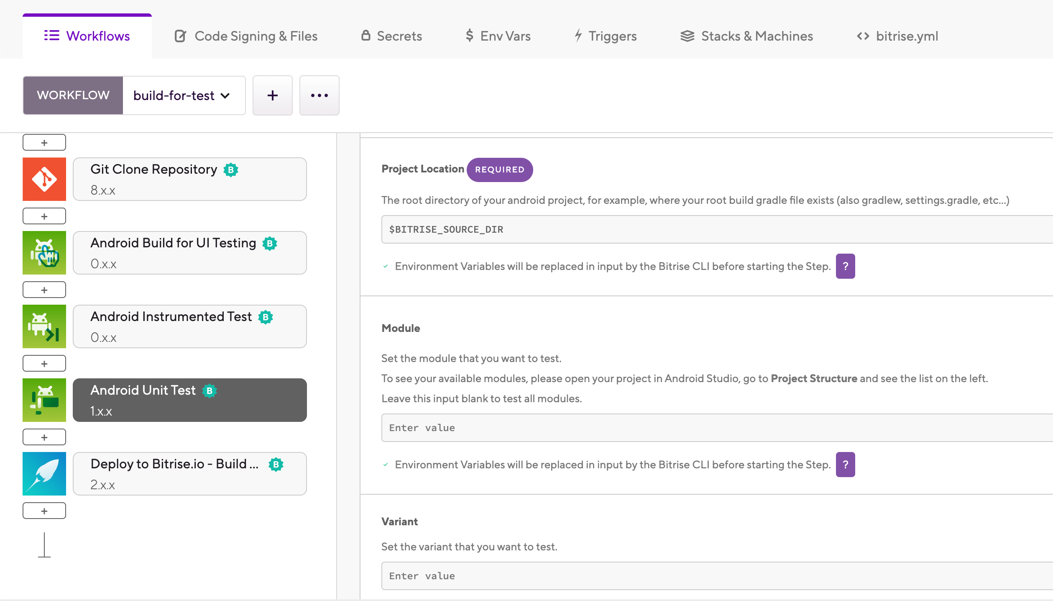
Task: Insert step above Git Clone Repository
Action: click(44, 142)
